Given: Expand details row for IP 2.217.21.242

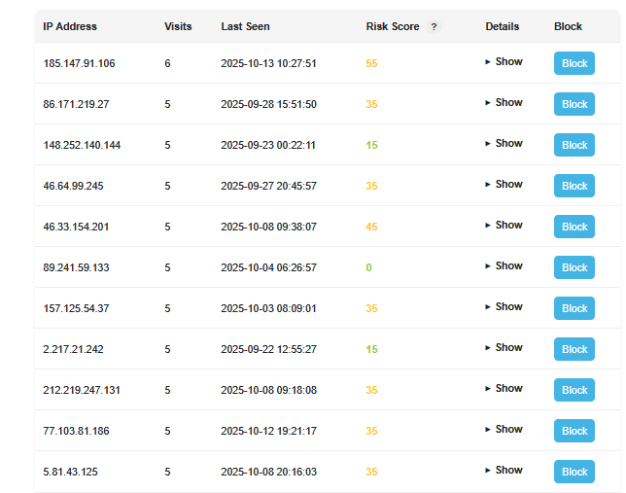Looking at the screenshot, I should (x=504, y=348).
